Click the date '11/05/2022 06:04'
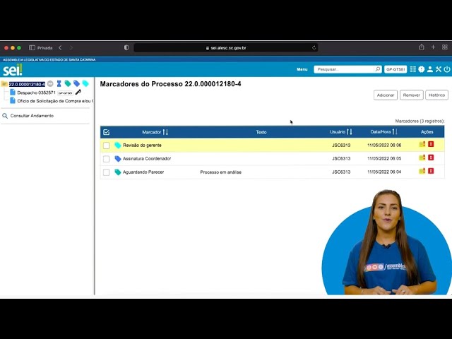 click(384, 172)
